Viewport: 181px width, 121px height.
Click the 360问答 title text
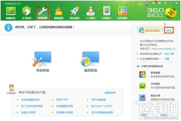155,84
